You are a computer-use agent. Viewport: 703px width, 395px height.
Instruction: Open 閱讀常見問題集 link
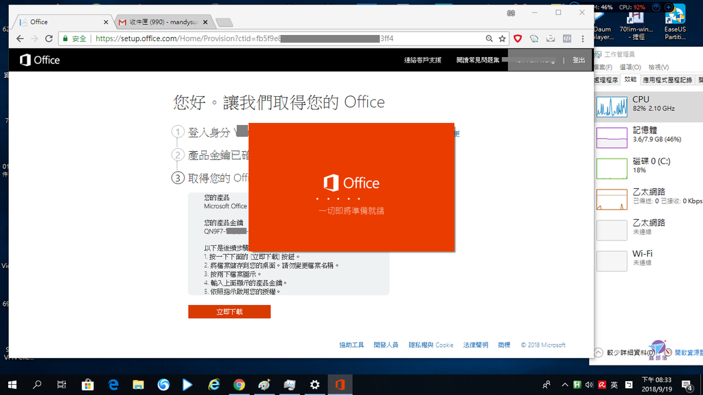[478, 60]
